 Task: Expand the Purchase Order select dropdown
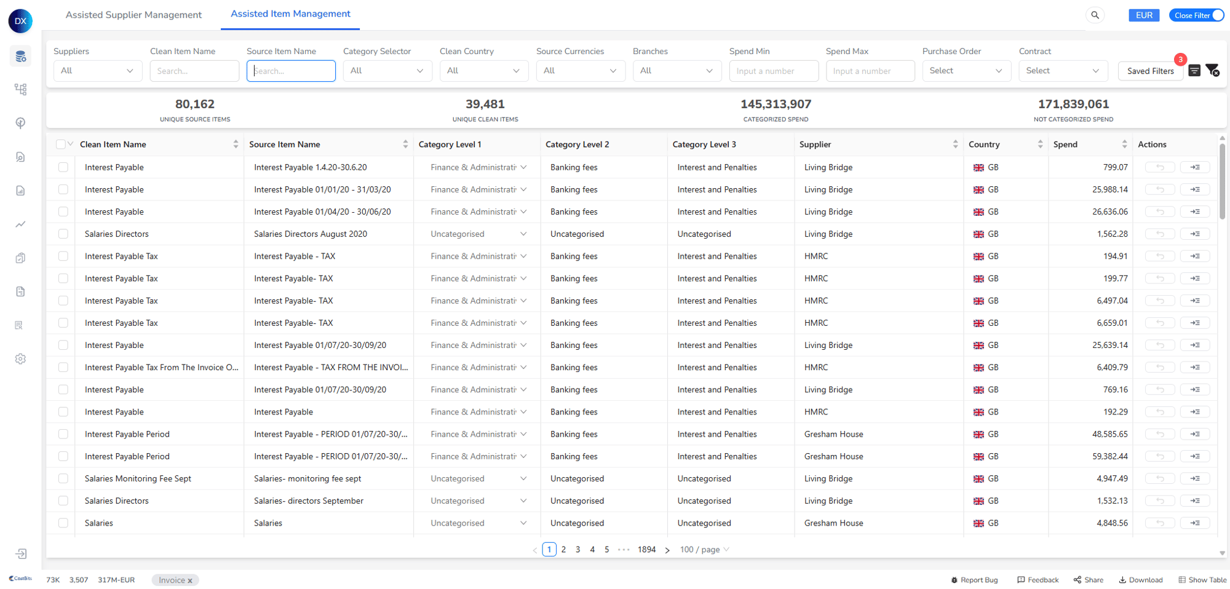click(x=966, y=71)
